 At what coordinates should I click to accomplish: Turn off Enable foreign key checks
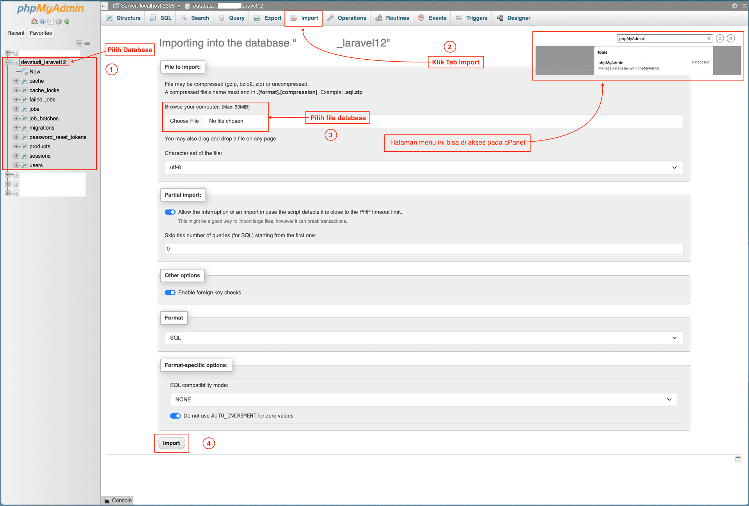pos(170,292)
